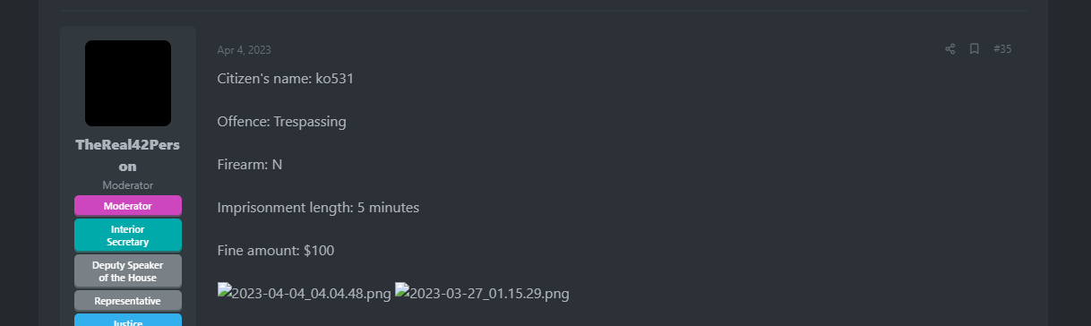Open the post #35 permalink
This screenshot has height=326, width=1091.
(x=1002, y=49)
